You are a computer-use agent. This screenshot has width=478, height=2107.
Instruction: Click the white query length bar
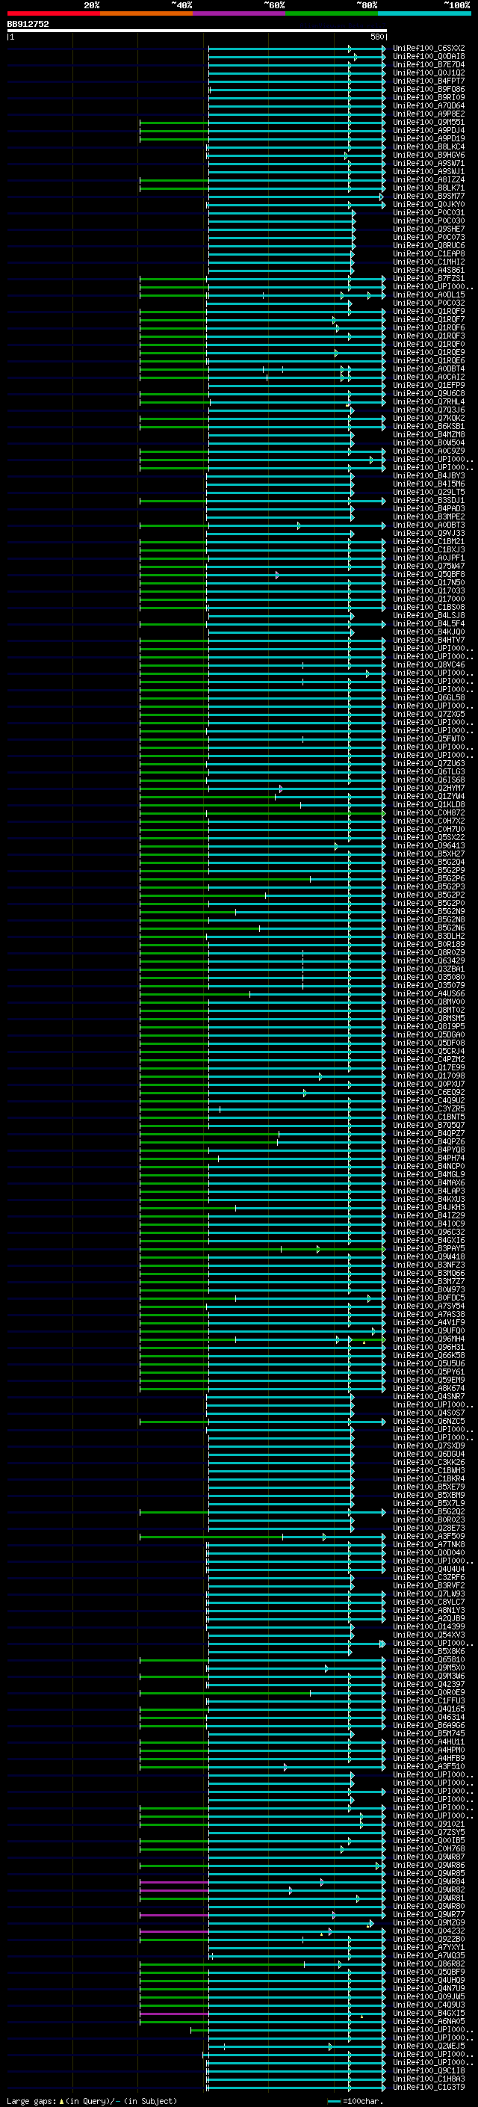(x=197, y=30)
